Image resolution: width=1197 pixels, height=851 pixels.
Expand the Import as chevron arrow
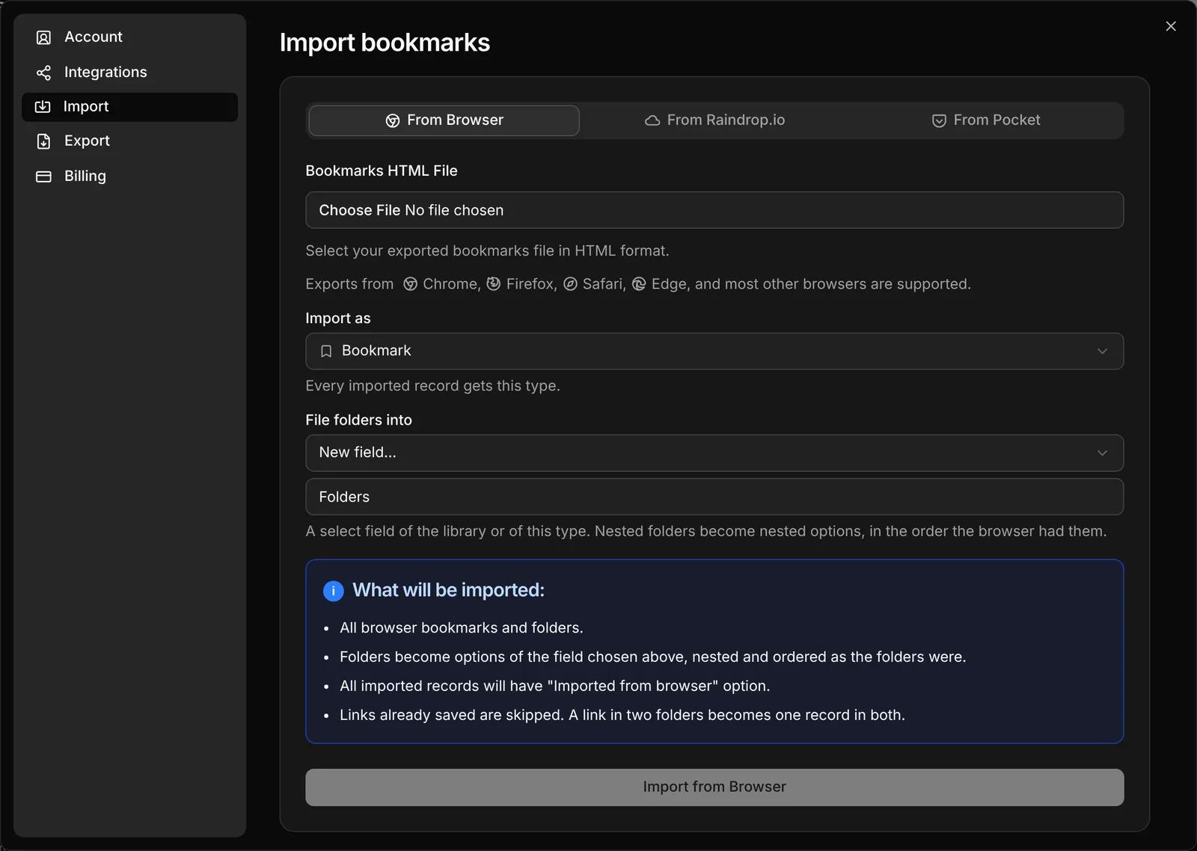coord(1102,351)
